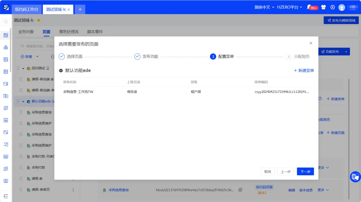Open the 简体中文 language dropdown
The width and height of the screenshot is (361, 202).
click(264, 7)
